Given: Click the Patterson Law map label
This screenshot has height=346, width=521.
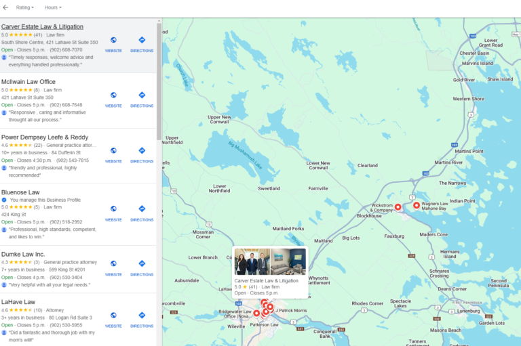Looking at the screenshot, I should click(x=264, y=325).
